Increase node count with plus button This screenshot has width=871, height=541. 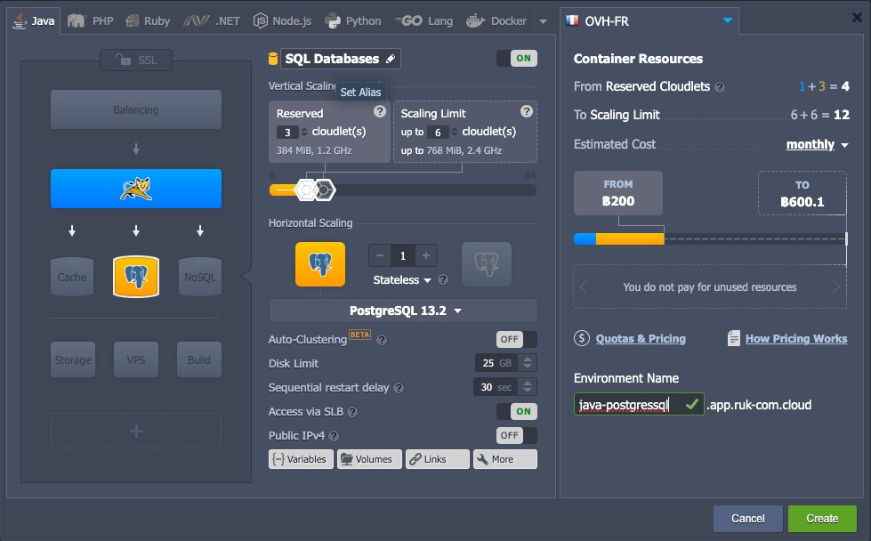tap(426, 255)
